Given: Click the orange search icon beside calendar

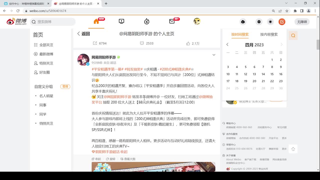Looking at the screenshot, I should (x=293, y=35).
